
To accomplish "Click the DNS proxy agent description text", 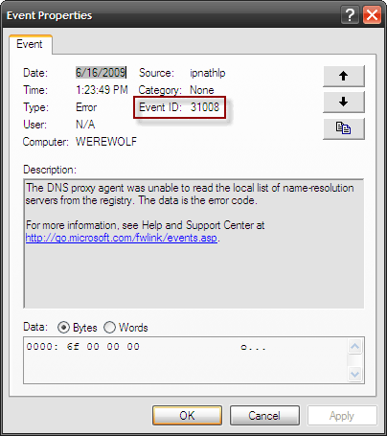I will pyautogui.click(x=190, y=194).
